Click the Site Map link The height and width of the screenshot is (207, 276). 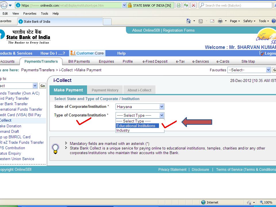248,62
